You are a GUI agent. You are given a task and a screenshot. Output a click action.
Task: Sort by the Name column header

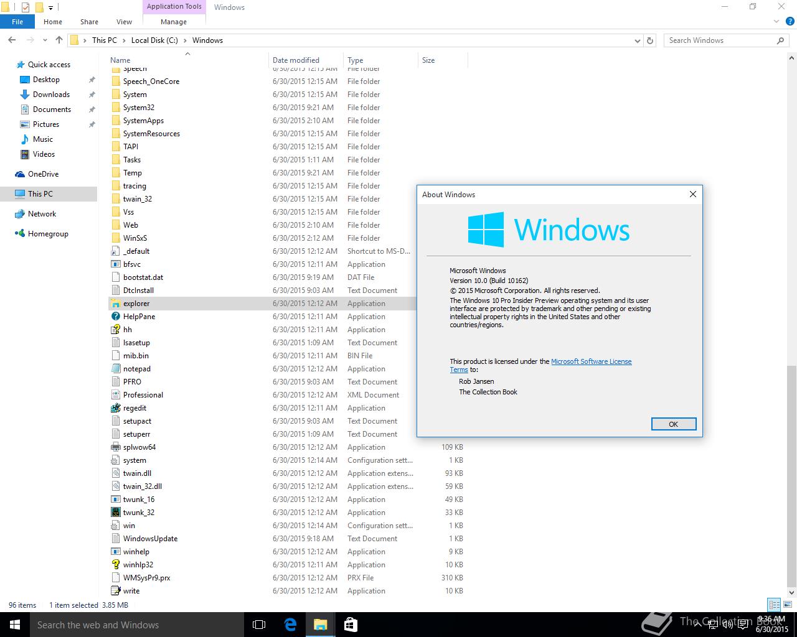pos(187,60)
